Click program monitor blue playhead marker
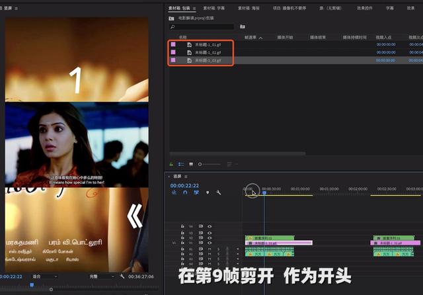The width and height of the screenshot is (423, 295). click(x=32, y=284)
